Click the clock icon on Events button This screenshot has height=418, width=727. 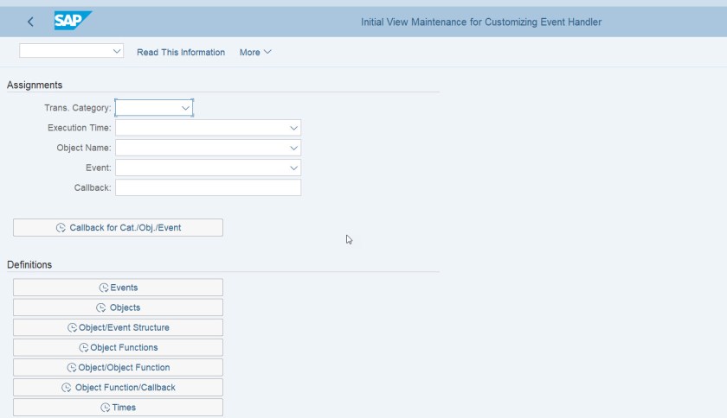point(103,288)
